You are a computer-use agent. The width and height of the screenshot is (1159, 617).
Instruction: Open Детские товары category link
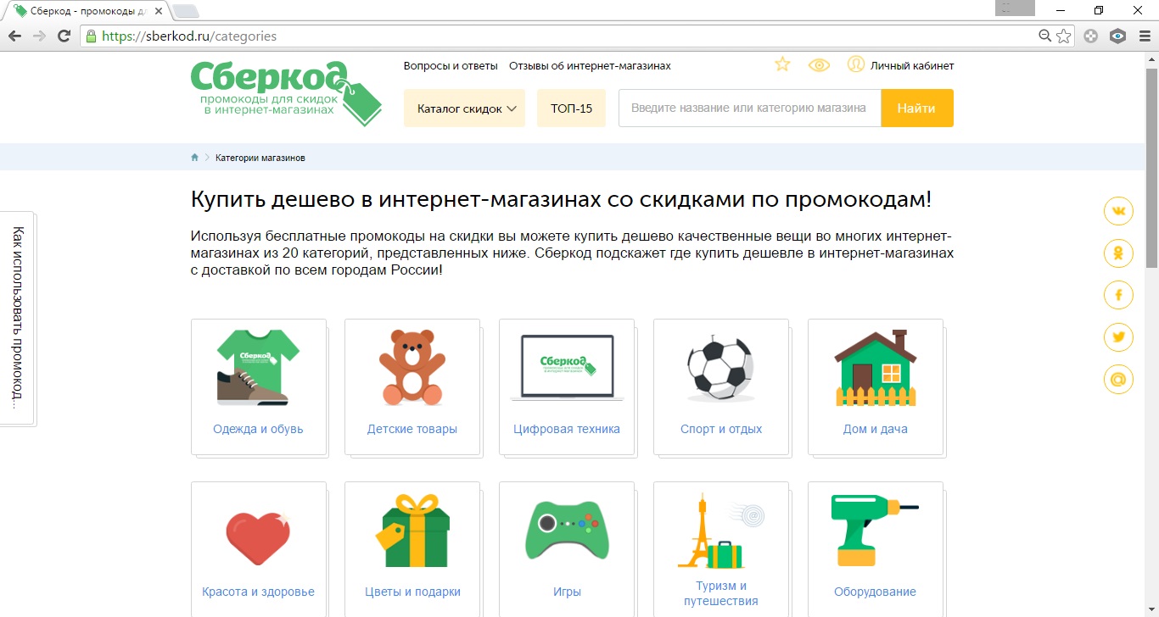[412, 429]
